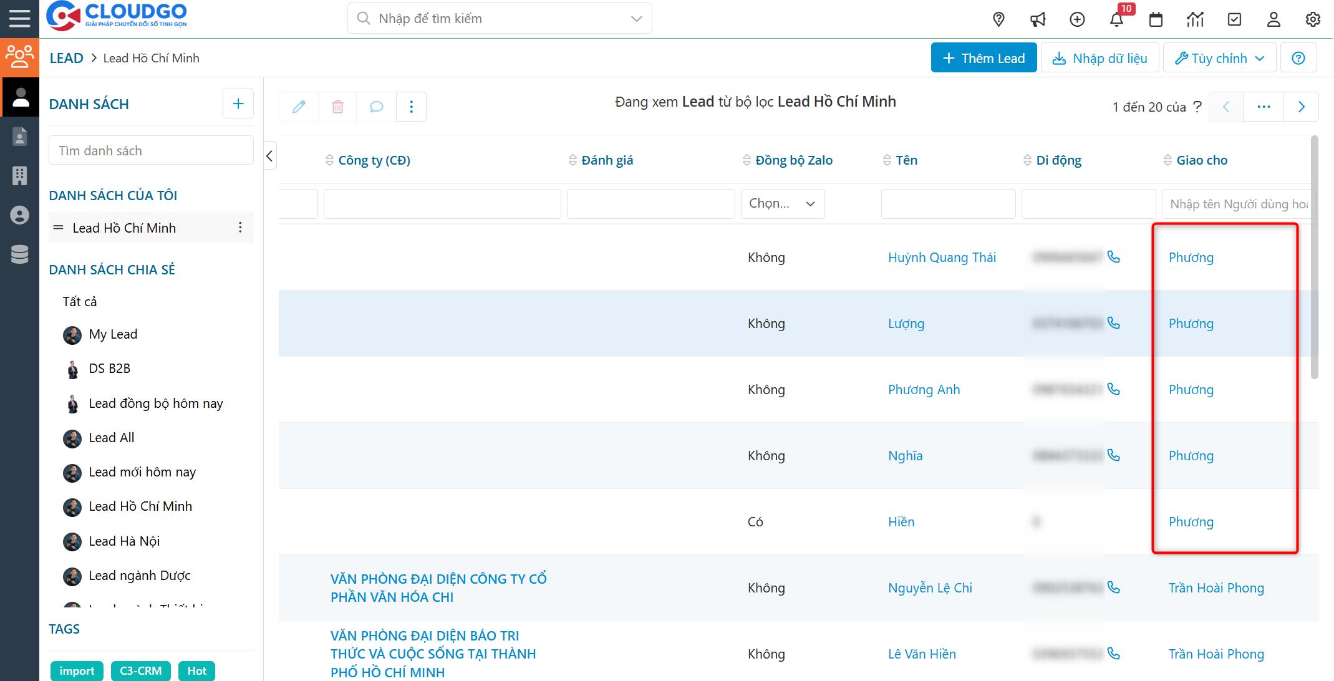Collapse the list sidebar panel arrow
This screenshot has height=681, width=1334.
pos(269,156)
